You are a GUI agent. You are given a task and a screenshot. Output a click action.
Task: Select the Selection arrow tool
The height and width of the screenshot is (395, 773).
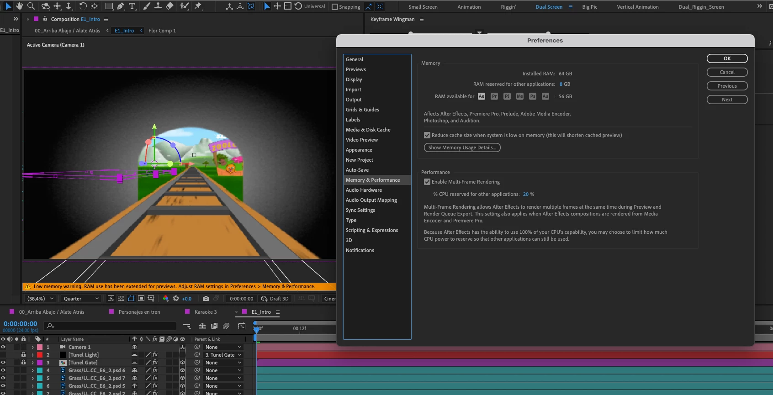point(8,6)
